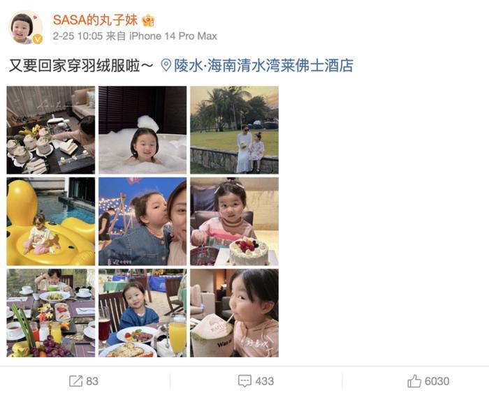Viewport: 489px width, 393px height.
Task: Click the 433 comments count
Action: click(x=265, y=381)
